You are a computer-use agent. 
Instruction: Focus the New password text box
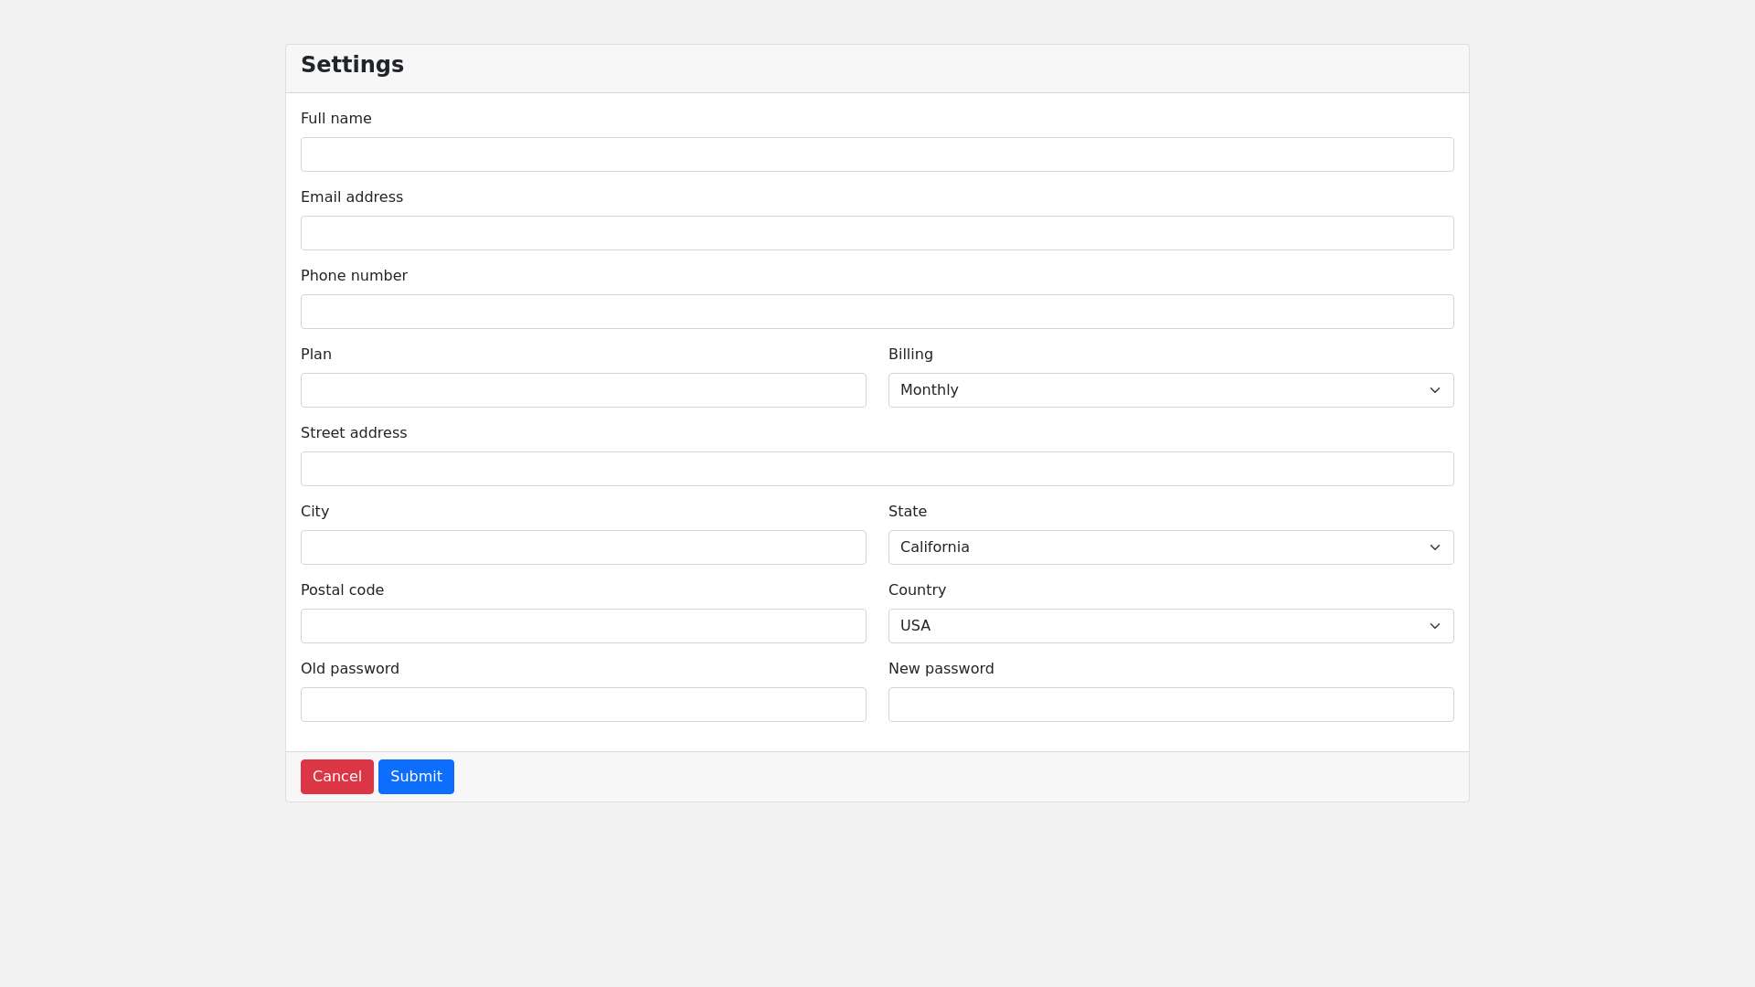click(x=1170, y=704)
